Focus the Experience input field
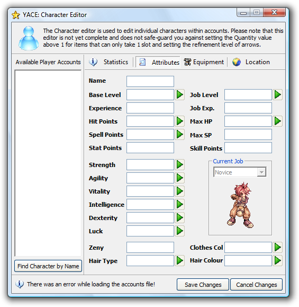299x307 pixels. point(150,108)
